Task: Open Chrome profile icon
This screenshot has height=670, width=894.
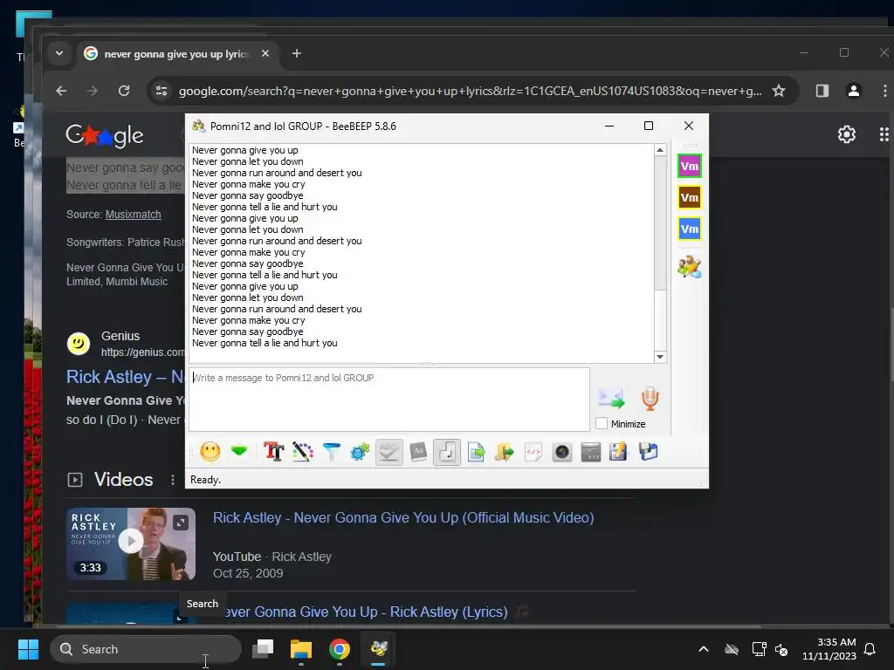Action: point(854,91)
